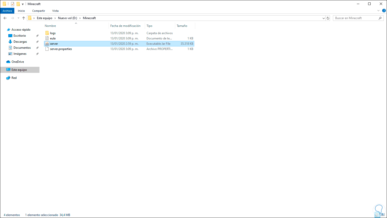
Task: Click the 35.318 KB size of server
Action: [x=187, y=44]
